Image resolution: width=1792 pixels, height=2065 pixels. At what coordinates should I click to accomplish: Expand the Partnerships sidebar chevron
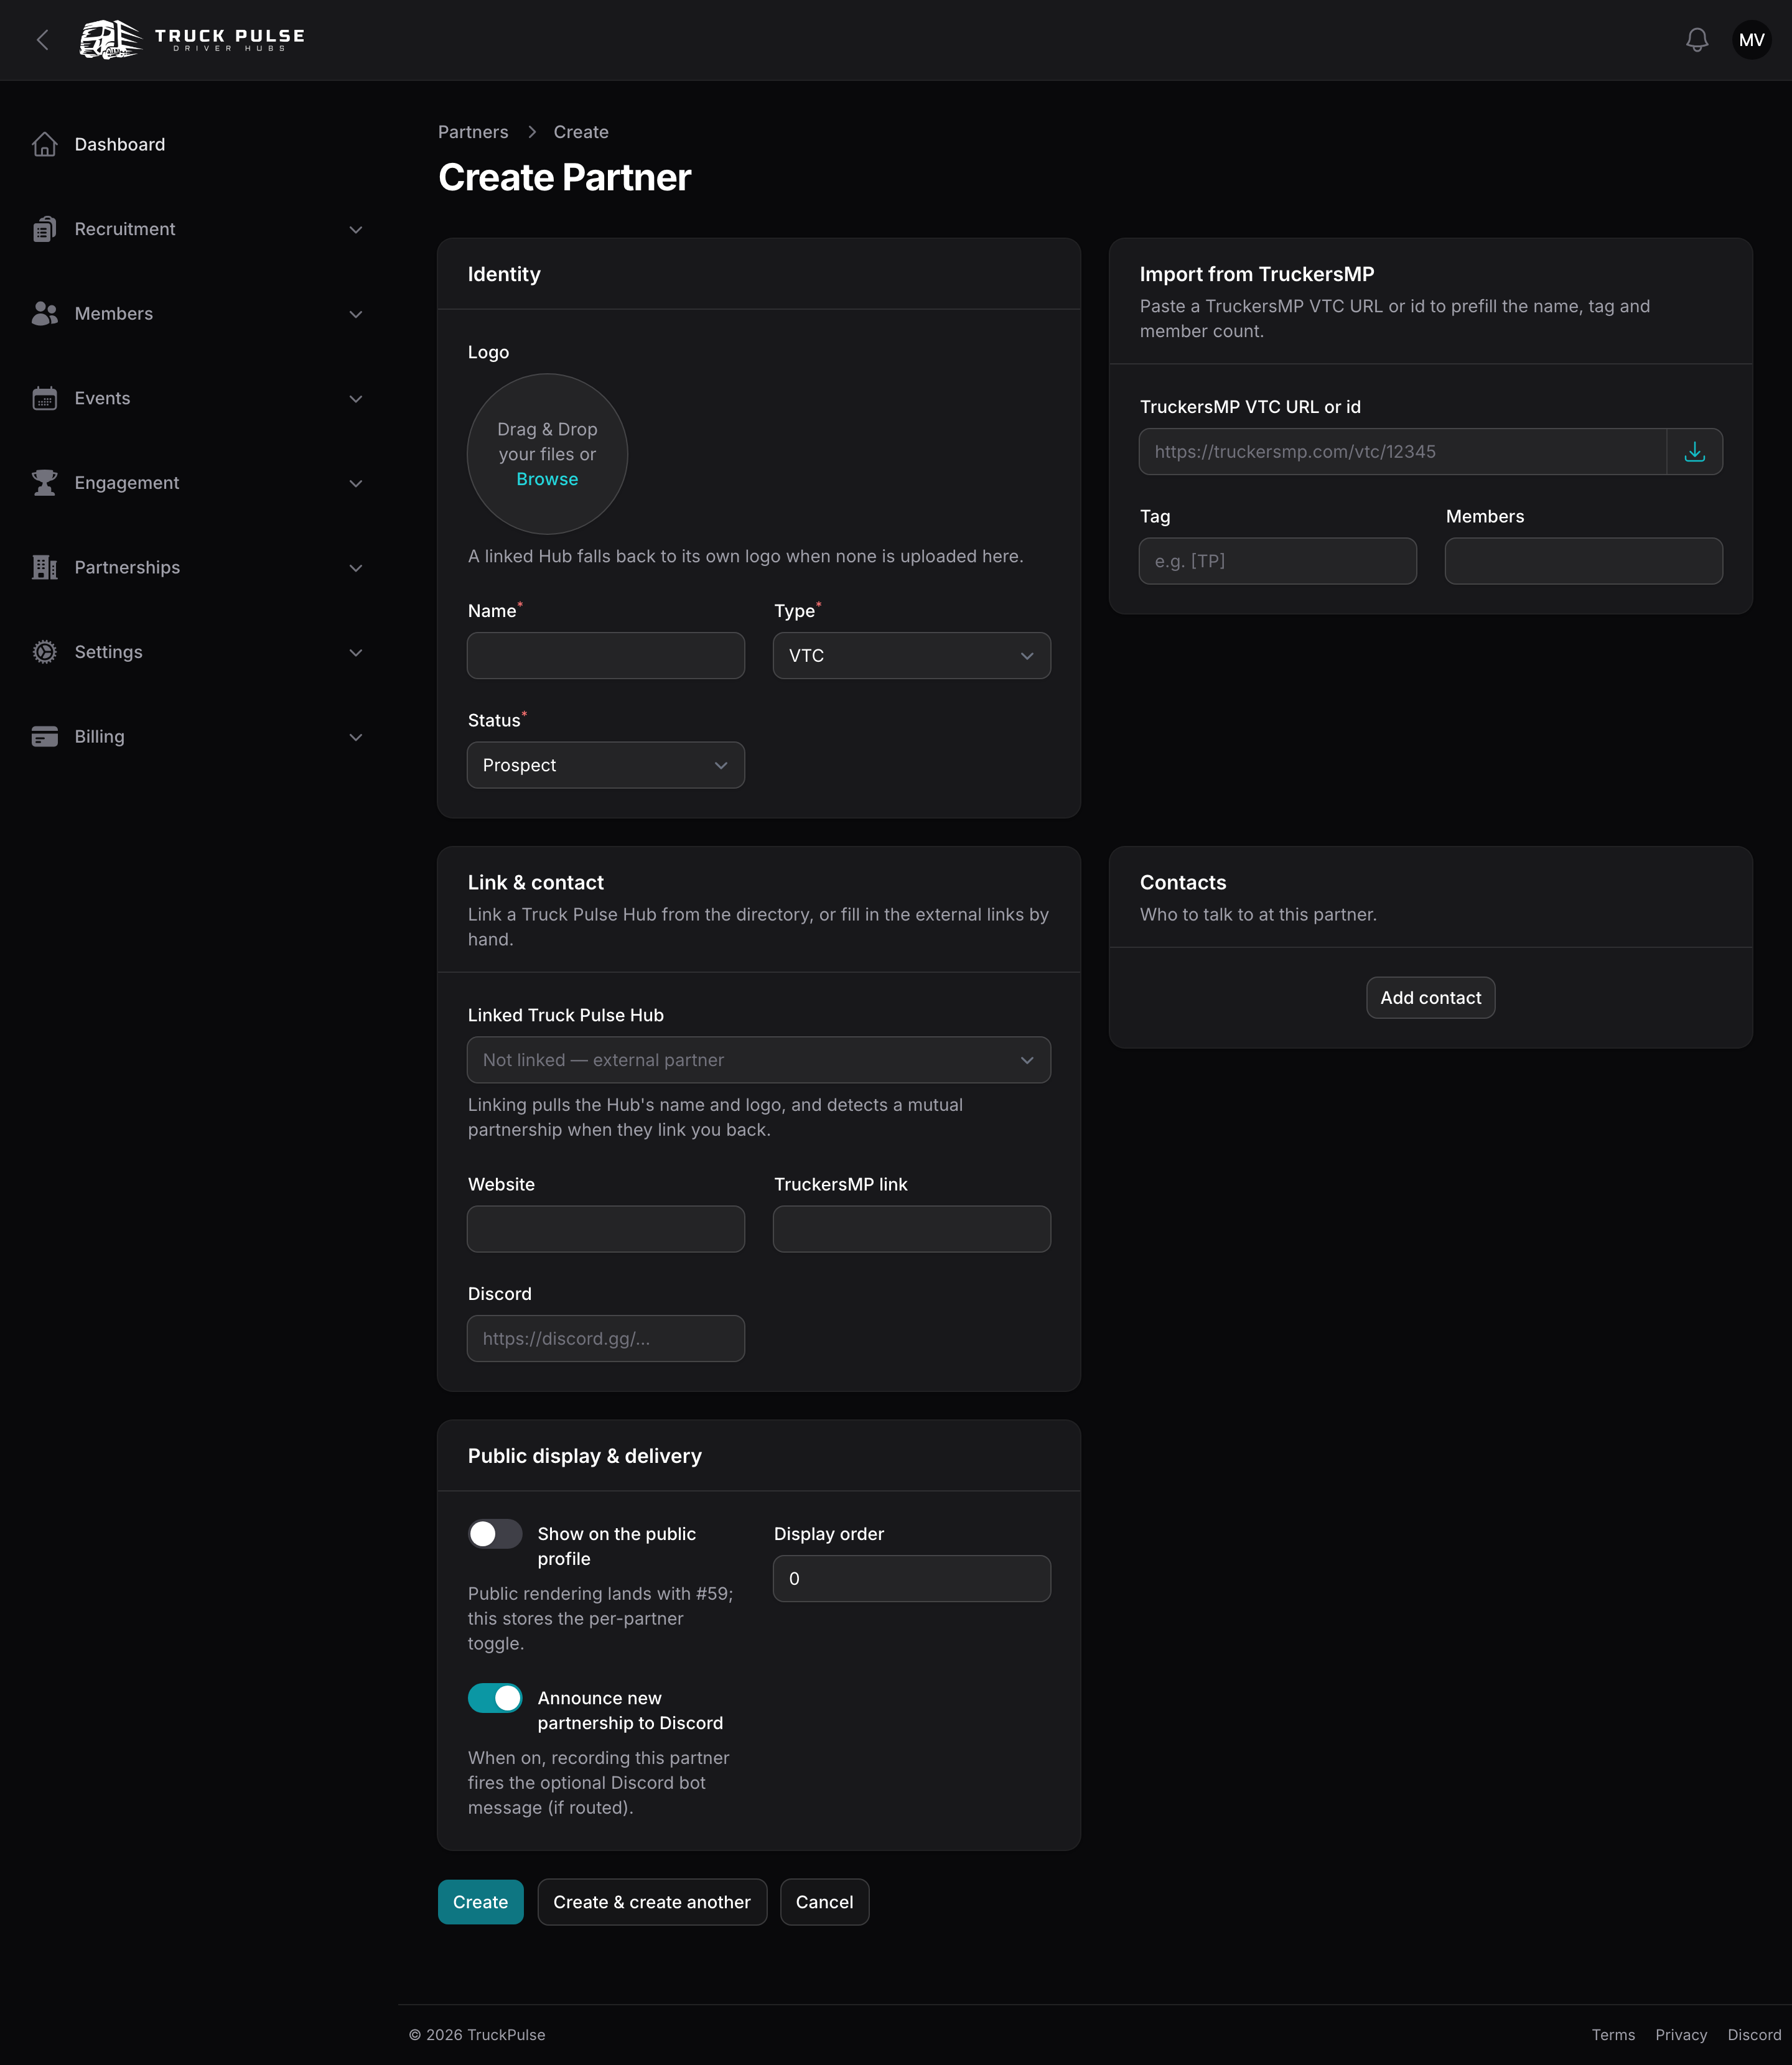coord(355,568)
